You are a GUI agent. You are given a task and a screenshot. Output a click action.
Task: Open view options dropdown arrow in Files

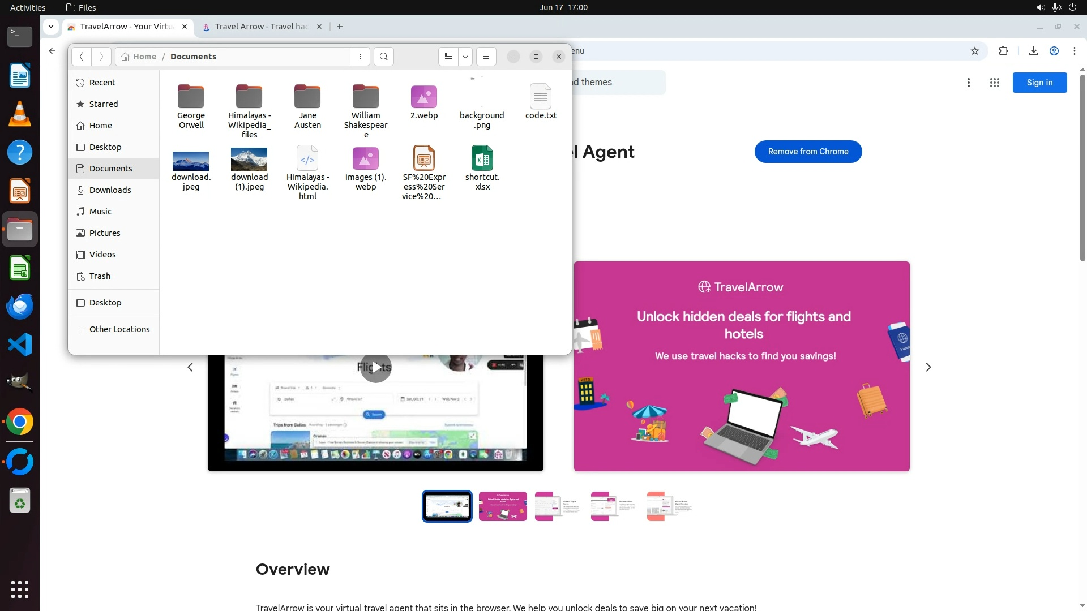pyautogui.click(x=465, y=57)
